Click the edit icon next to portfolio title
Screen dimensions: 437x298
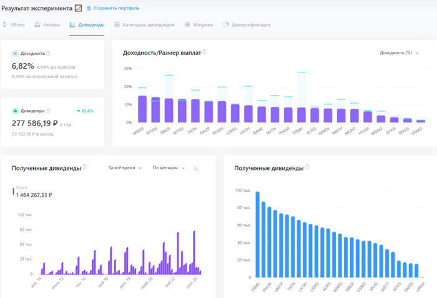(x=78, y=8)
